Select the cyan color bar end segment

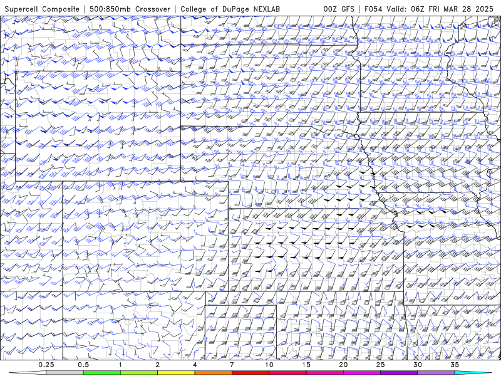[473, 373]
